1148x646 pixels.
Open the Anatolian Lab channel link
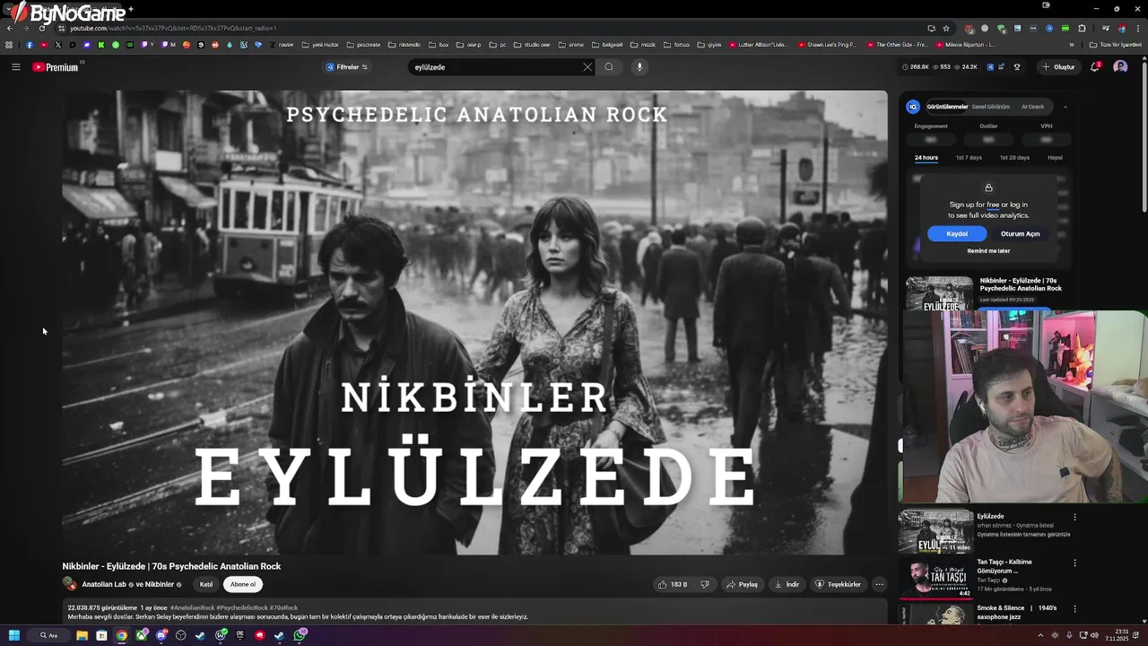[104, 585]
